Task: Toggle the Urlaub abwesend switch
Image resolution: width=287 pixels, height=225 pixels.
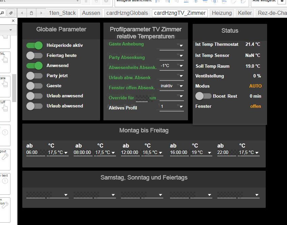Action: pyautogui.click(x=34, y=106)
